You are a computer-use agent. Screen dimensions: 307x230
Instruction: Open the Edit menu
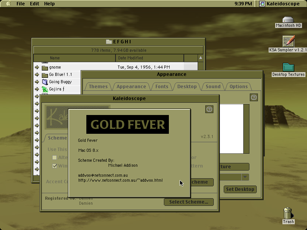coord(35,4)
